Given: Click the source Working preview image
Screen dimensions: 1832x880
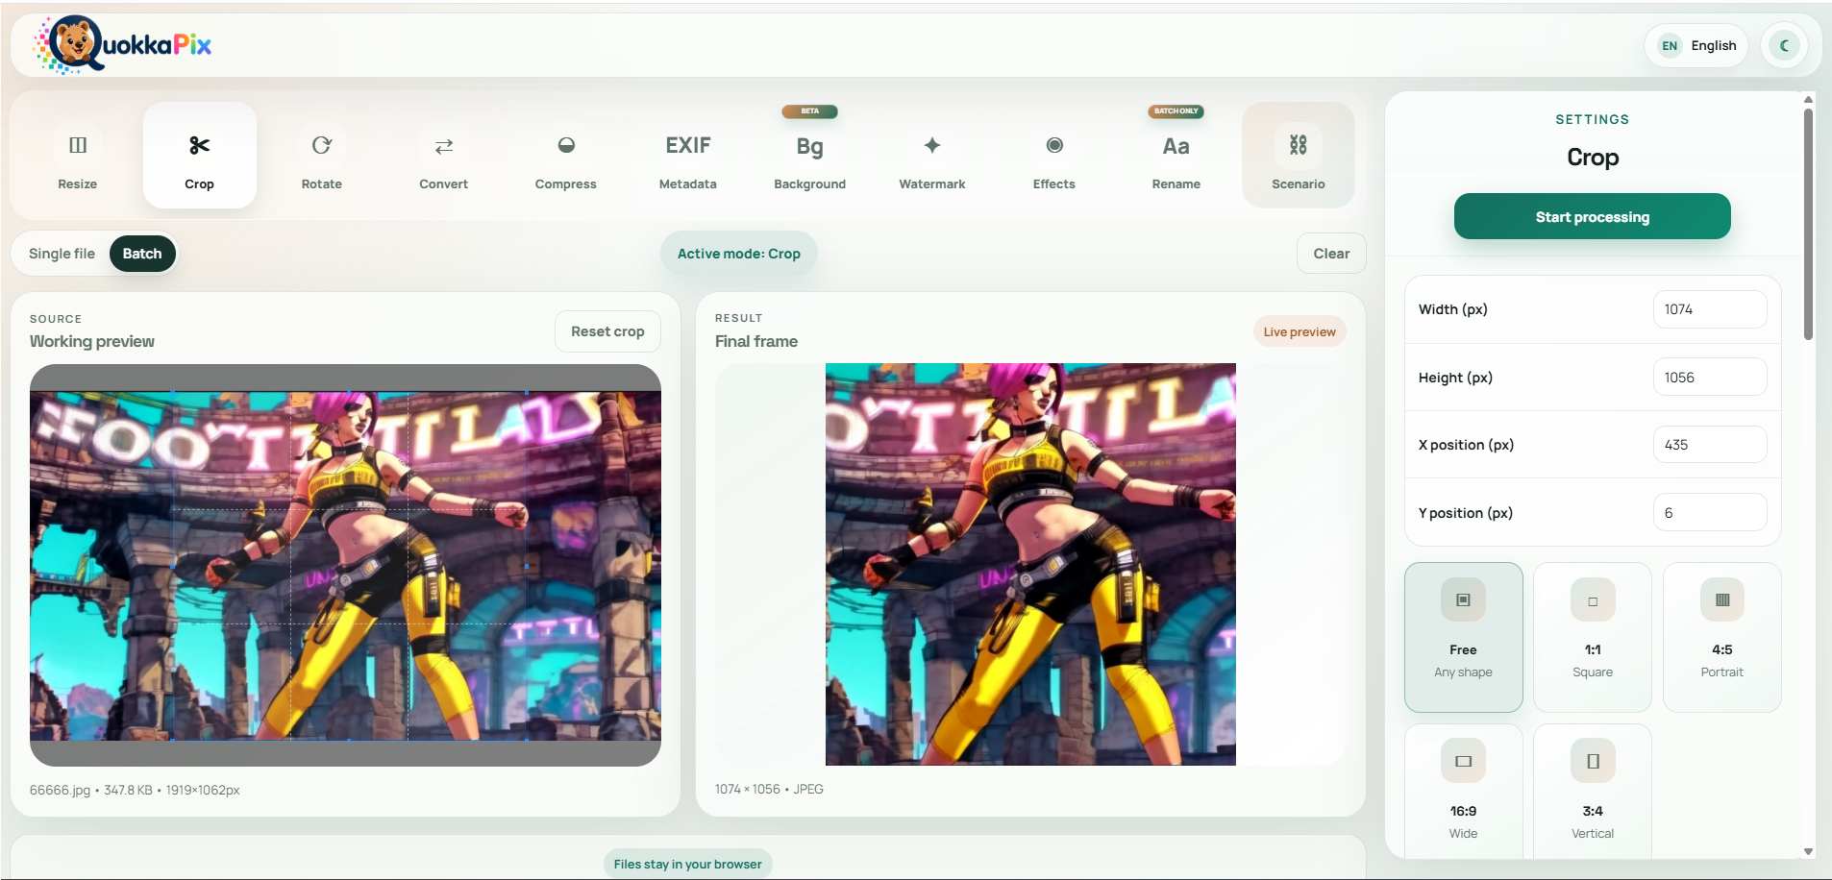Looking at the screenshot, I should pos(345,565).
